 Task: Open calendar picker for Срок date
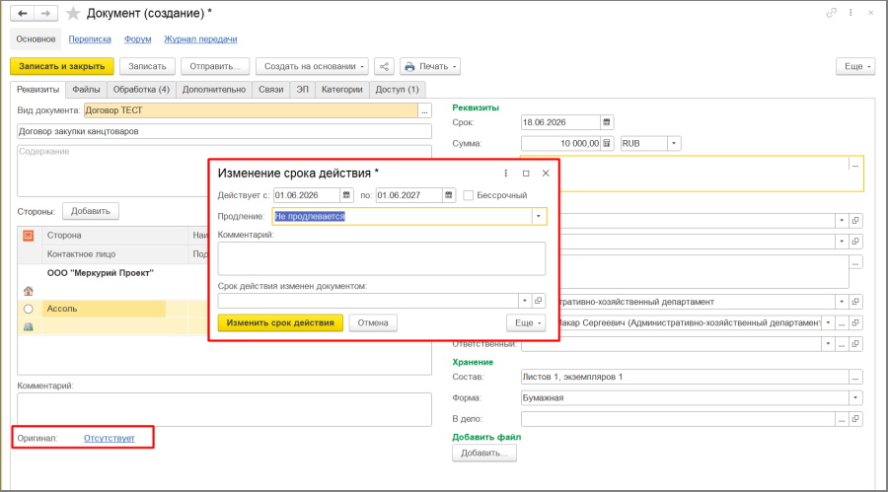(x=607, y=122)
